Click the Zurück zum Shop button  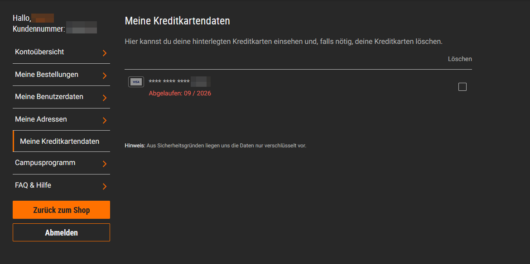click(61, 210)
